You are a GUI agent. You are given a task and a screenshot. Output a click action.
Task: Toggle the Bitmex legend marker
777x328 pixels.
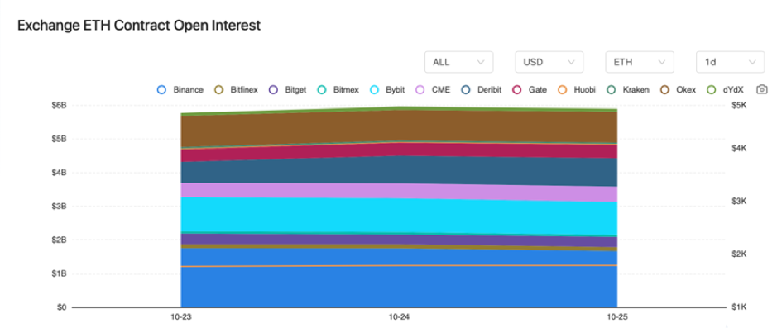[322, 90]
